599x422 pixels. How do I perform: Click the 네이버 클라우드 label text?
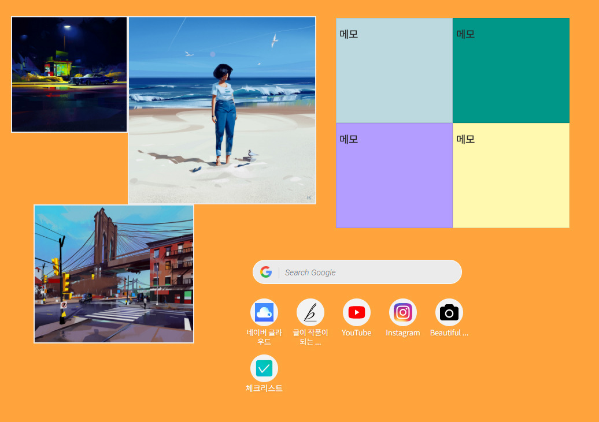coord(264,337)
